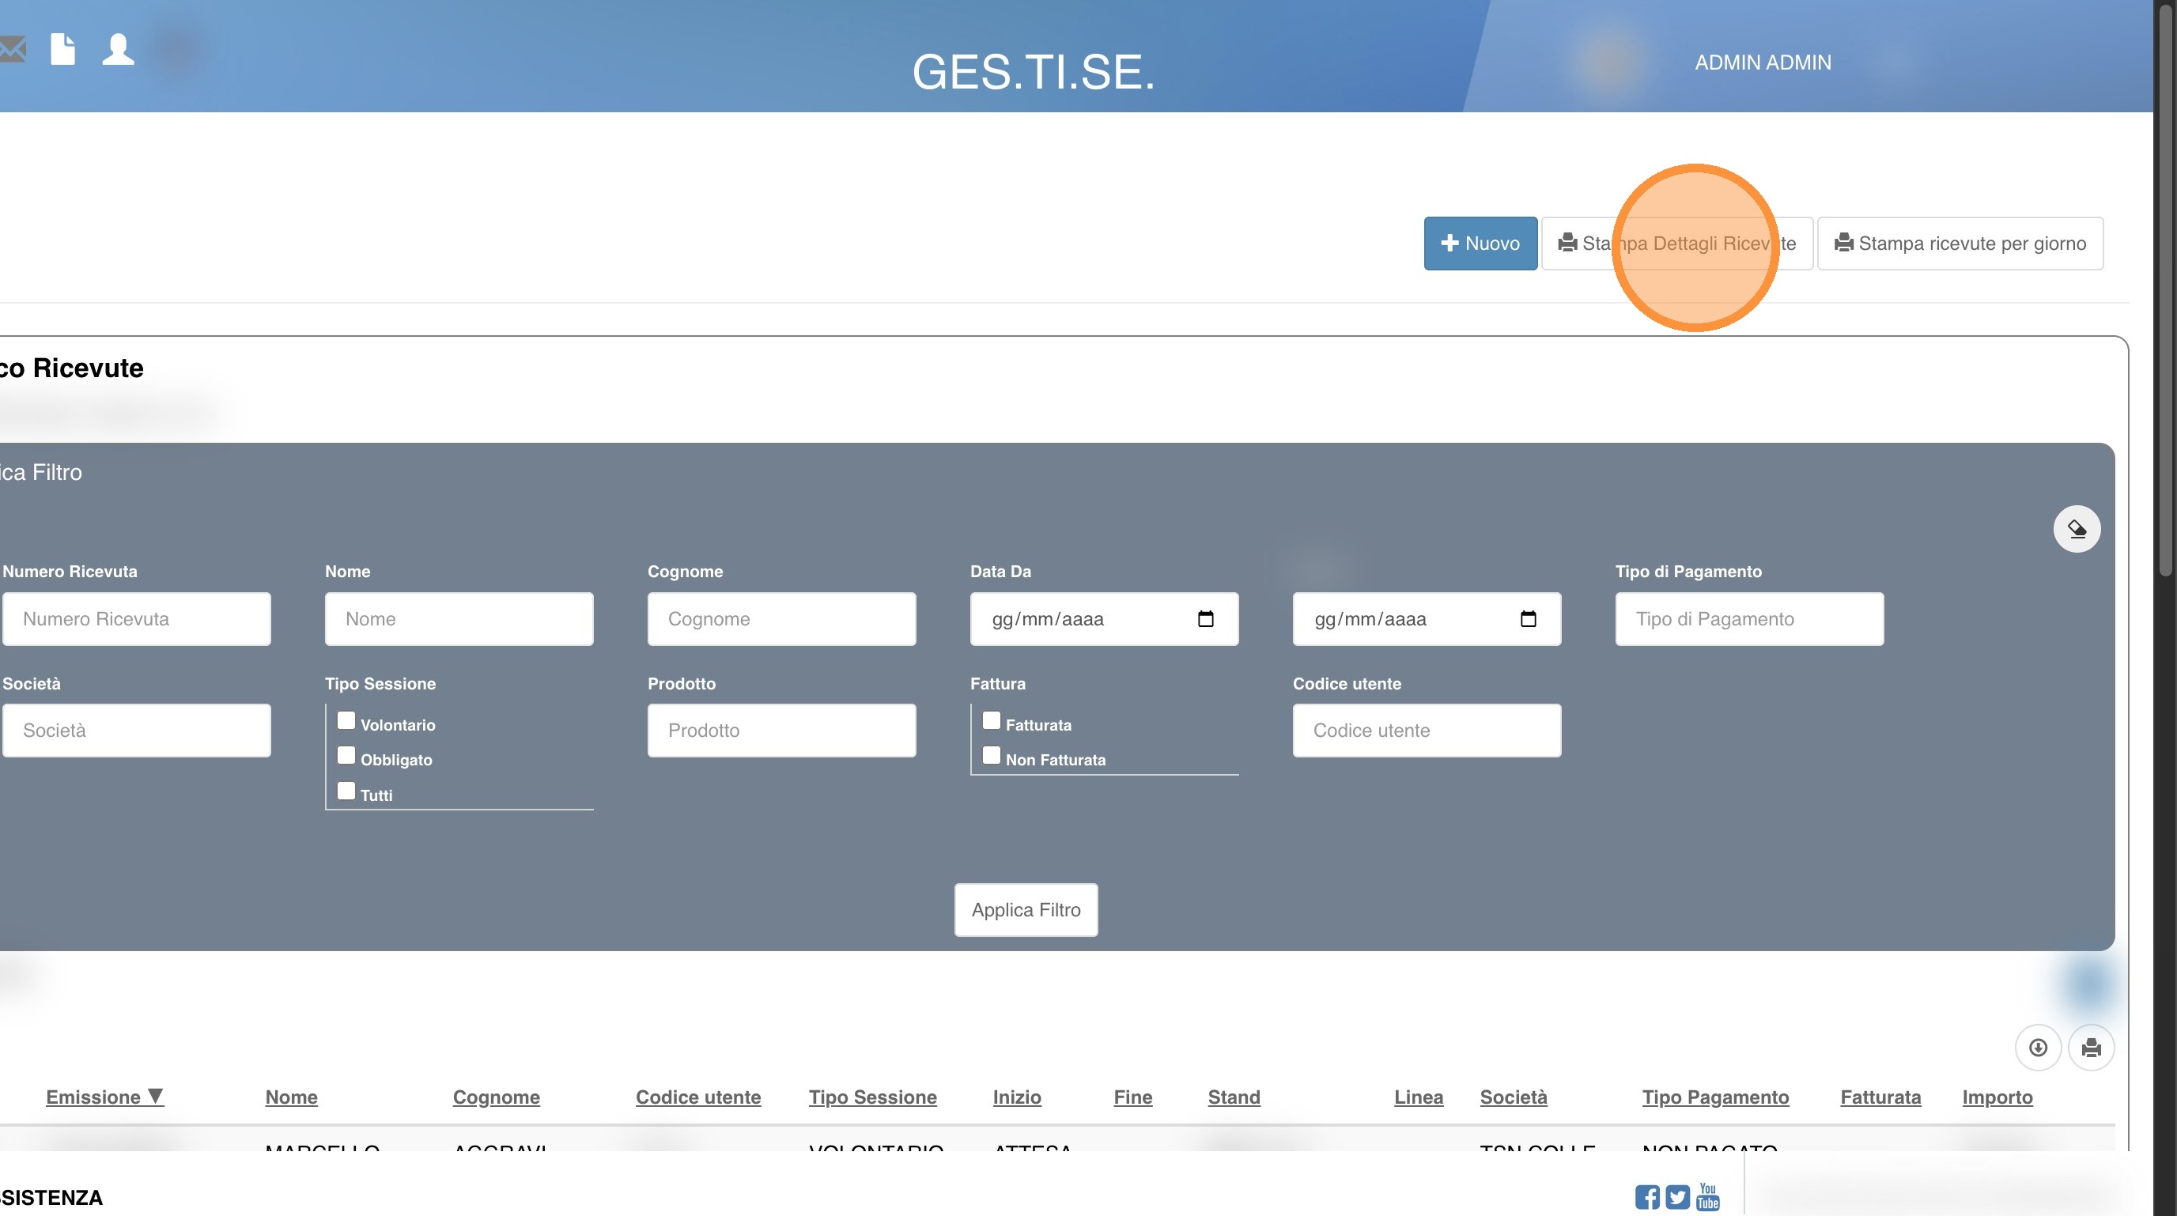
Task: Sort table by the Emissione column arrow
Action: tap(156, 1096)
